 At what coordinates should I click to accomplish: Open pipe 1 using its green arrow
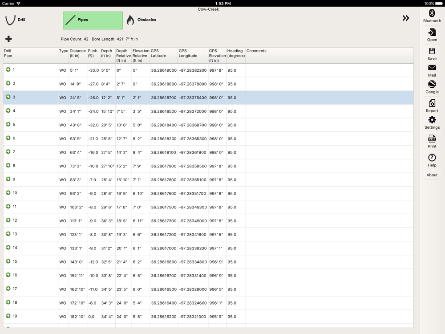coord(8,69)
